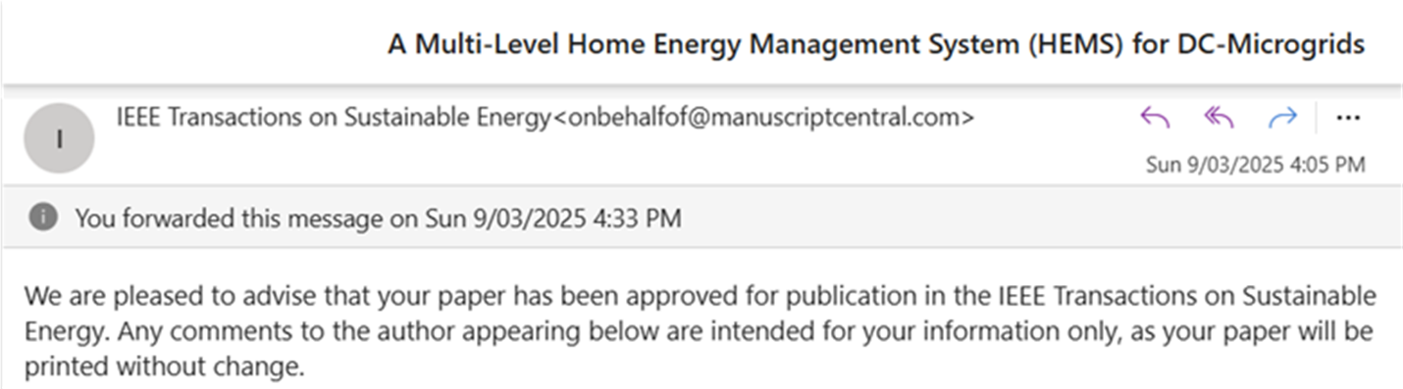Image resolution: width=1403 pixels, height=389 pixels.
Task: Click the info icon in forwarded banner
Action: (x=42, y=217)
